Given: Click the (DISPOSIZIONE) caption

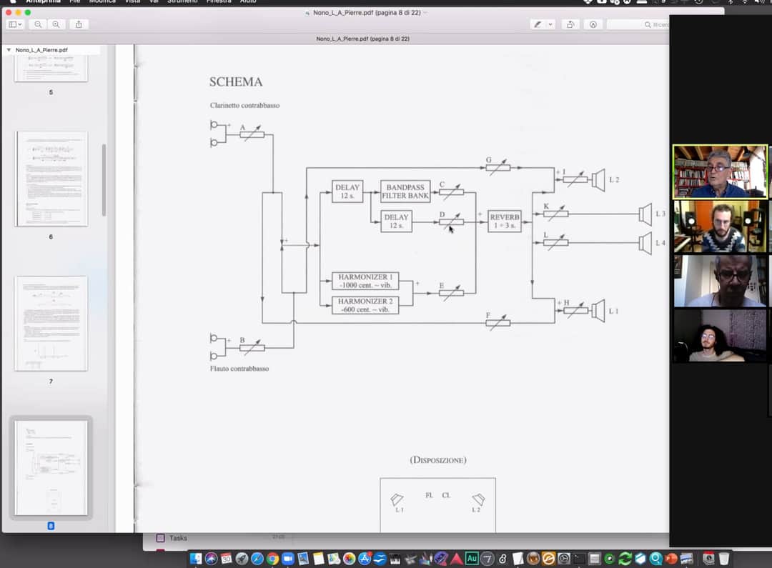Looking at the screenshot, I should point(438,459).
